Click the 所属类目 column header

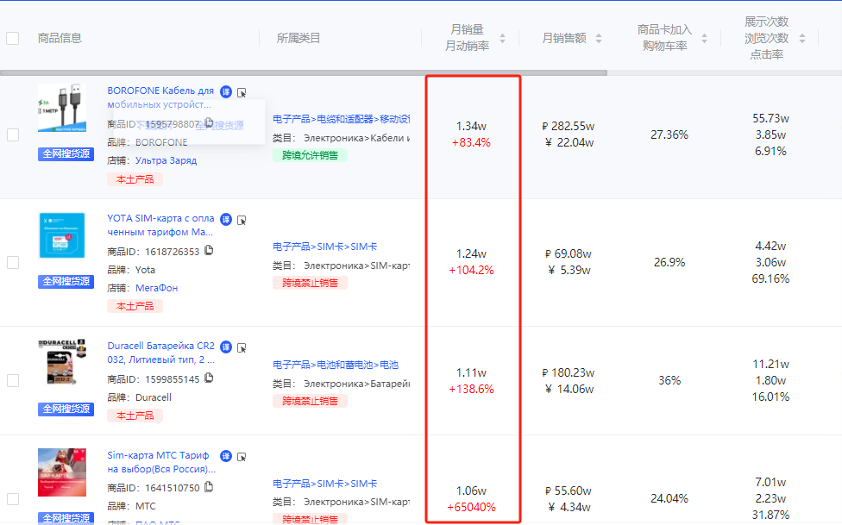(x=298, y=38)
